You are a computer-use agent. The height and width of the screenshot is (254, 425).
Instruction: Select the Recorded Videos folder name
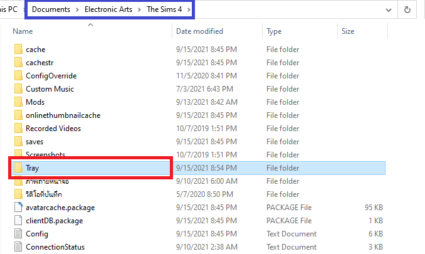[53, 128]
